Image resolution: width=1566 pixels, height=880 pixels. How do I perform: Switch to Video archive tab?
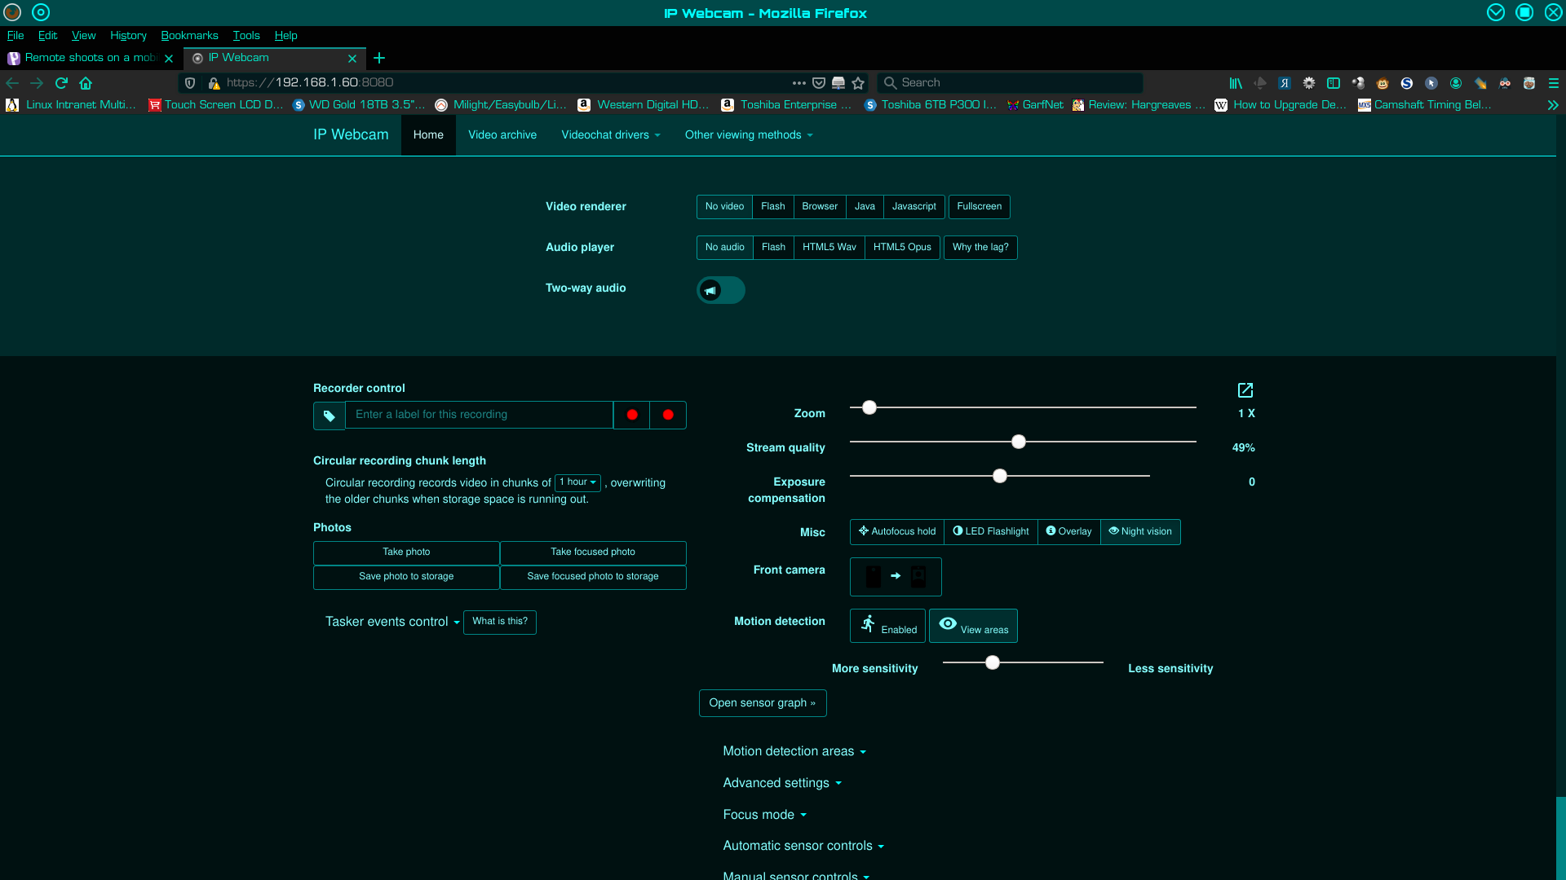(x=502, y=134)
